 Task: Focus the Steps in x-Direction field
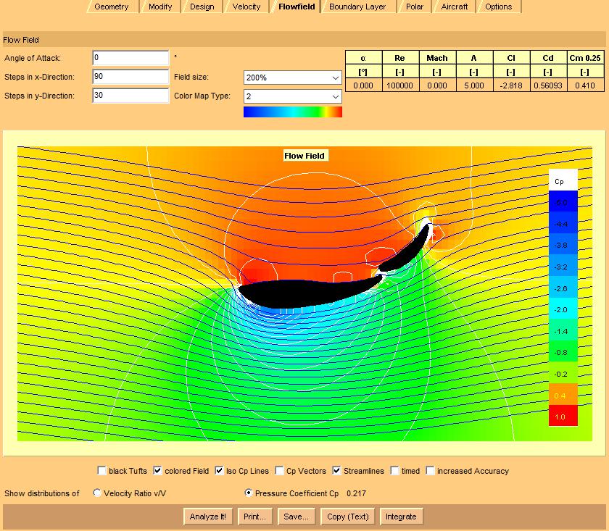coord(130,77)
